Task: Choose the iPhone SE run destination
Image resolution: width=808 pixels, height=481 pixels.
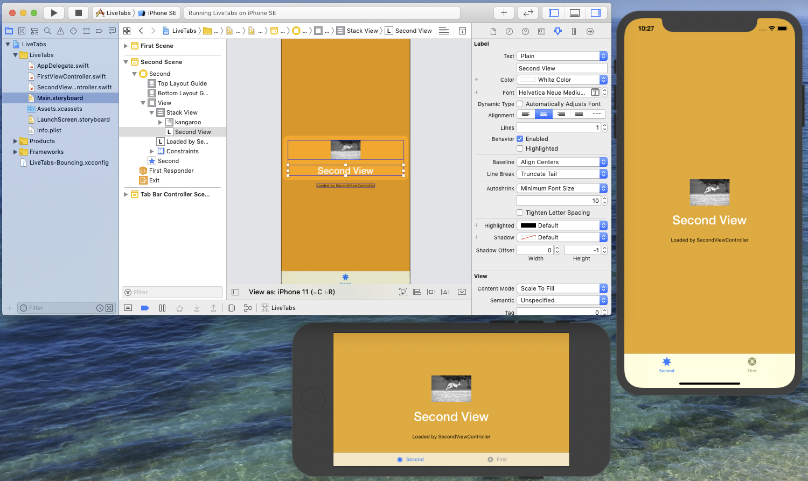Action: 157,13
